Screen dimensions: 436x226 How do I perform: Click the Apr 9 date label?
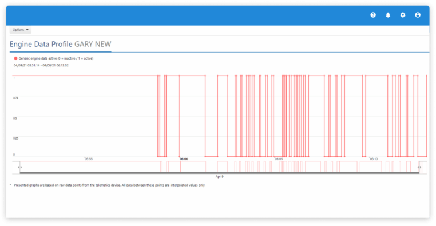tap(219, 177)
